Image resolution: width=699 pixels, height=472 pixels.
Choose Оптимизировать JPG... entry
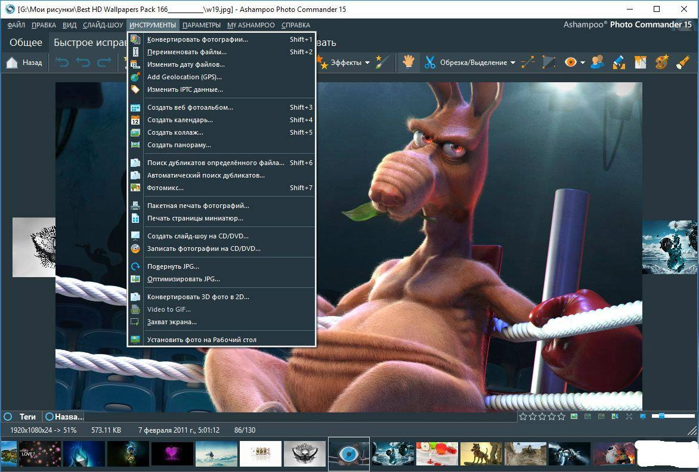(221, 279)
